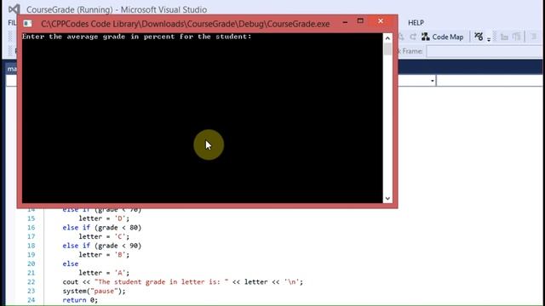Screen dimensions: 545x306
Task: Click the greyed-out bookmark icon on the toolbar
Action: [517, 37]
